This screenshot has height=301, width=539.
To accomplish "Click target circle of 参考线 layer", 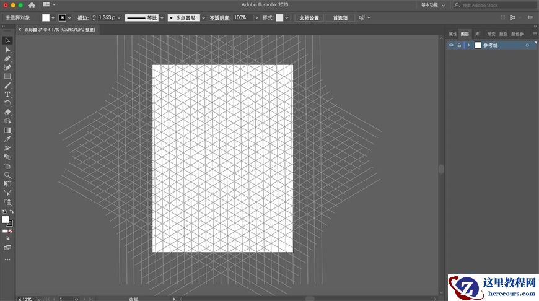I will click(x=527, y=45).
